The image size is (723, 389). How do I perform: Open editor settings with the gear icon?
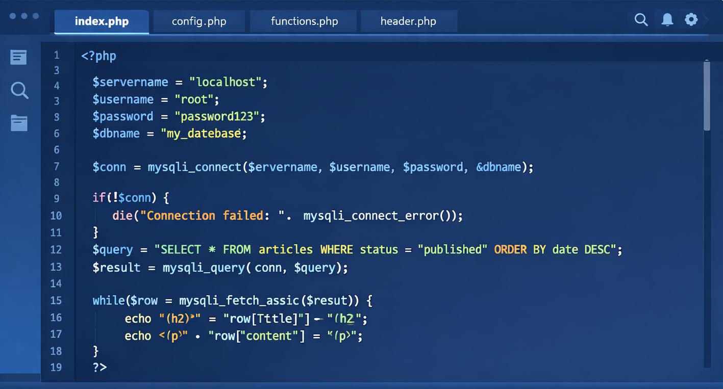point(691,19)
